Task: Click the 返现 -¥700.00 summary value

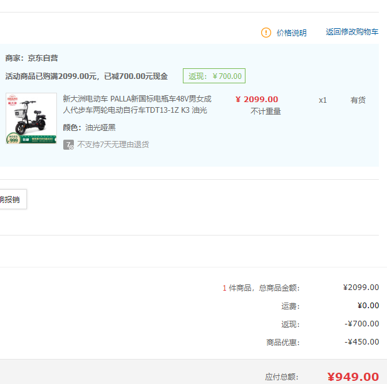Action: (361, 324)
